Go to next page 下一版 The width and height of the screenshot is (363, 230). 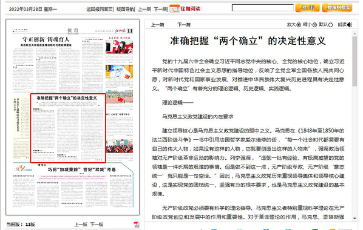(x=97, y=224)
